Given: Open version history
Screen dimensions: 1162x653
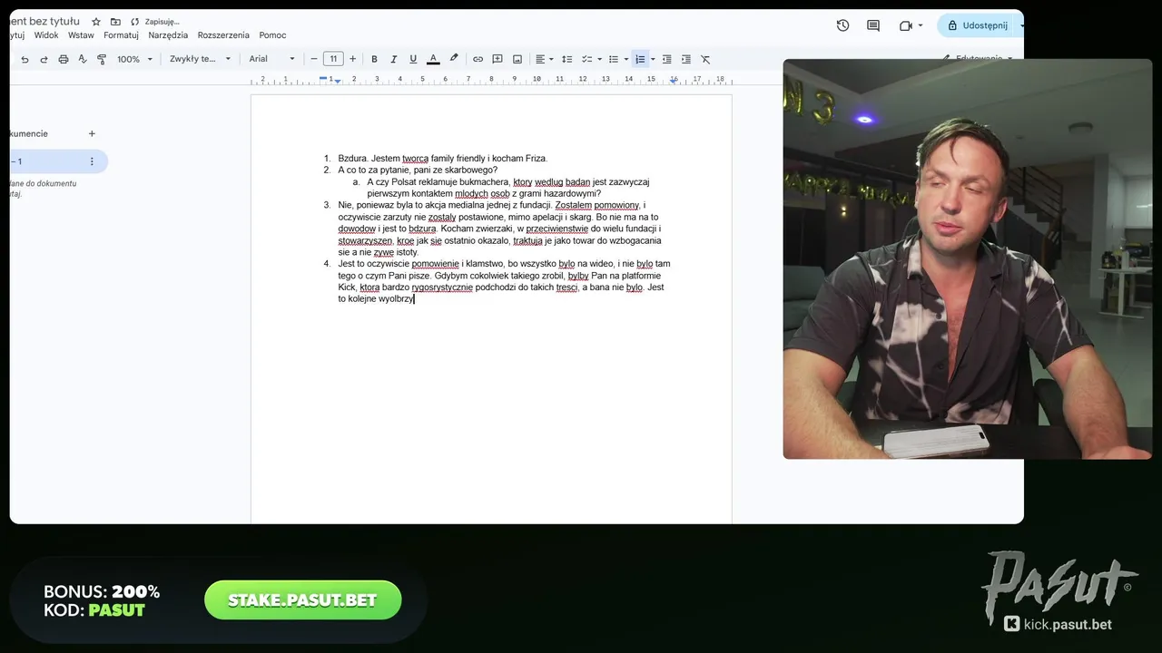Looking at the screenshot, I should [x=842, y=25].
